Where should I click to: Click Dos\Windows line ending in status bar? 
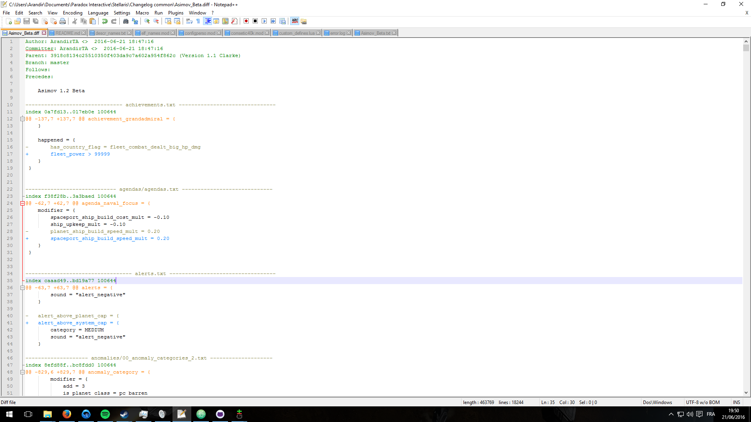click(x=657, y=402)
